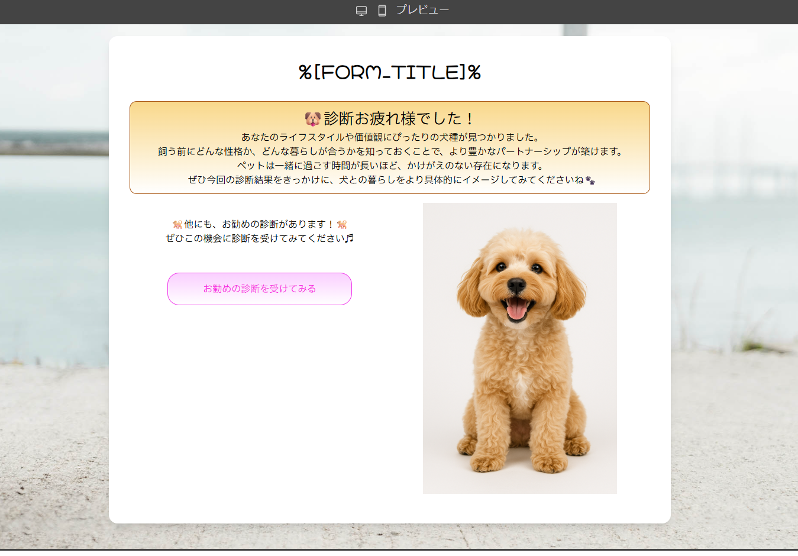798x556 pixels.
Task: Select the yellow gradient message box
Action: pyautogui.click(x=389, y=147)
